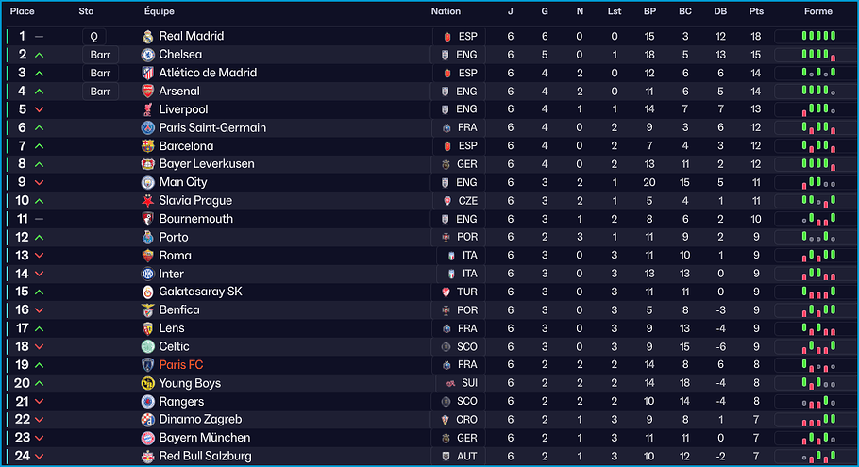Sort by the Équipe column header
The height and width of the screenshot is (467, 859).
click(x=160, y=11)
